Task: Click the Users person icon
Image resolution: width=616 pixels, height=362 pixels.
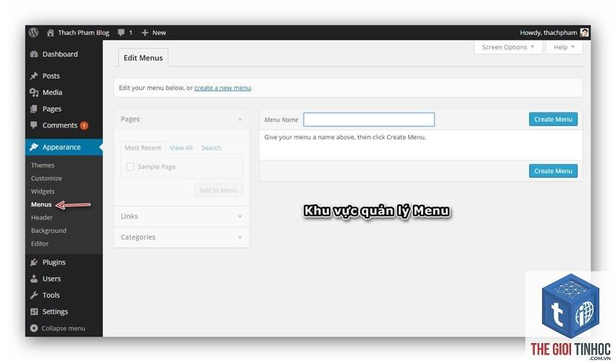Action: [34, 279]
